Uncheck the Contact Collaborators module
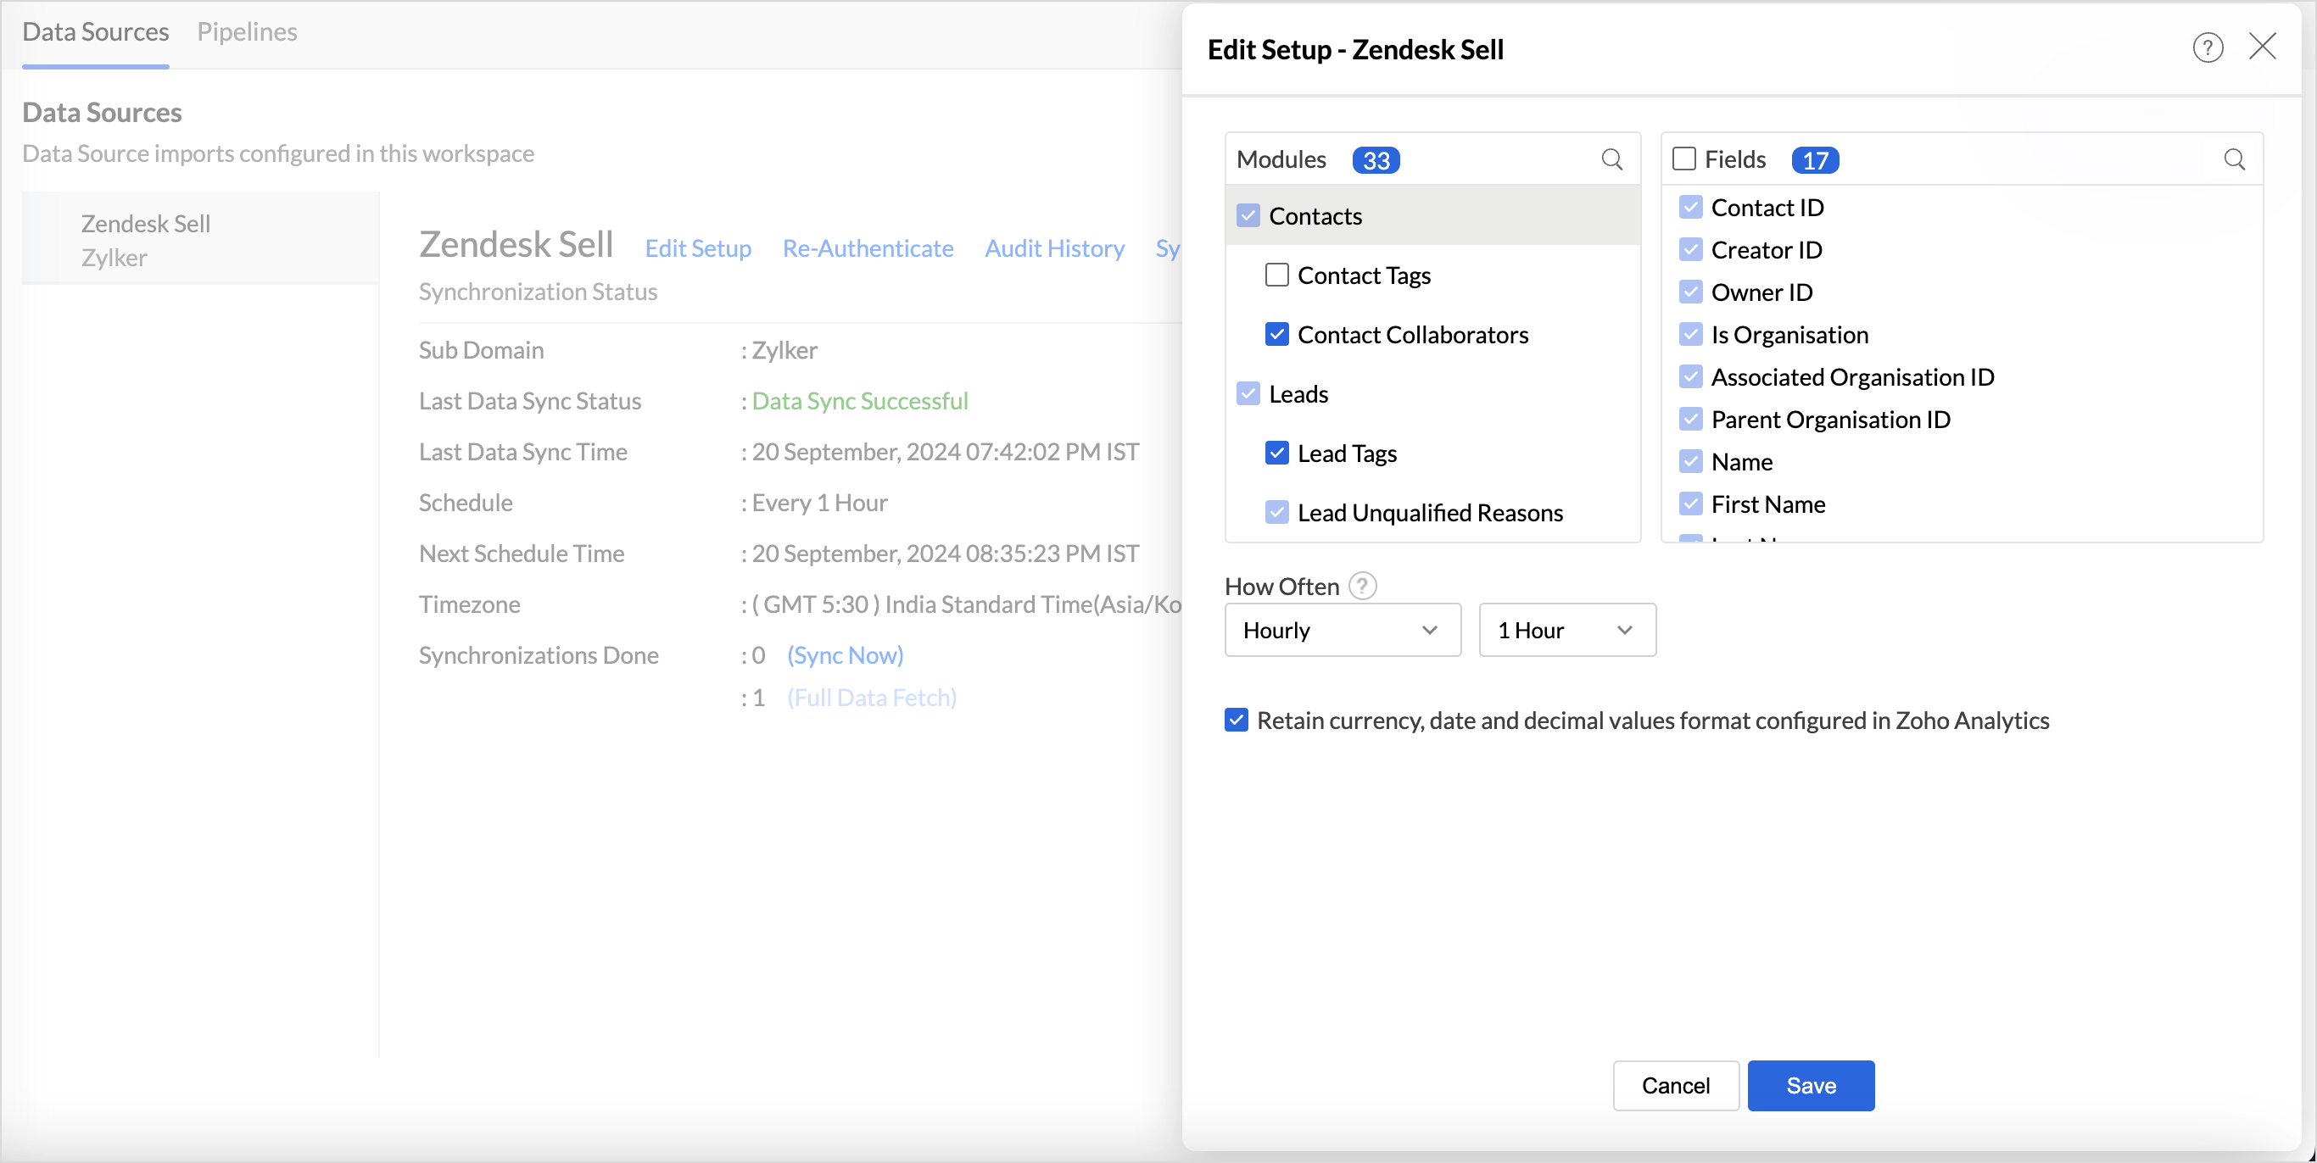This screenshot has height=1163, width=2317. tap(1276, 334)
